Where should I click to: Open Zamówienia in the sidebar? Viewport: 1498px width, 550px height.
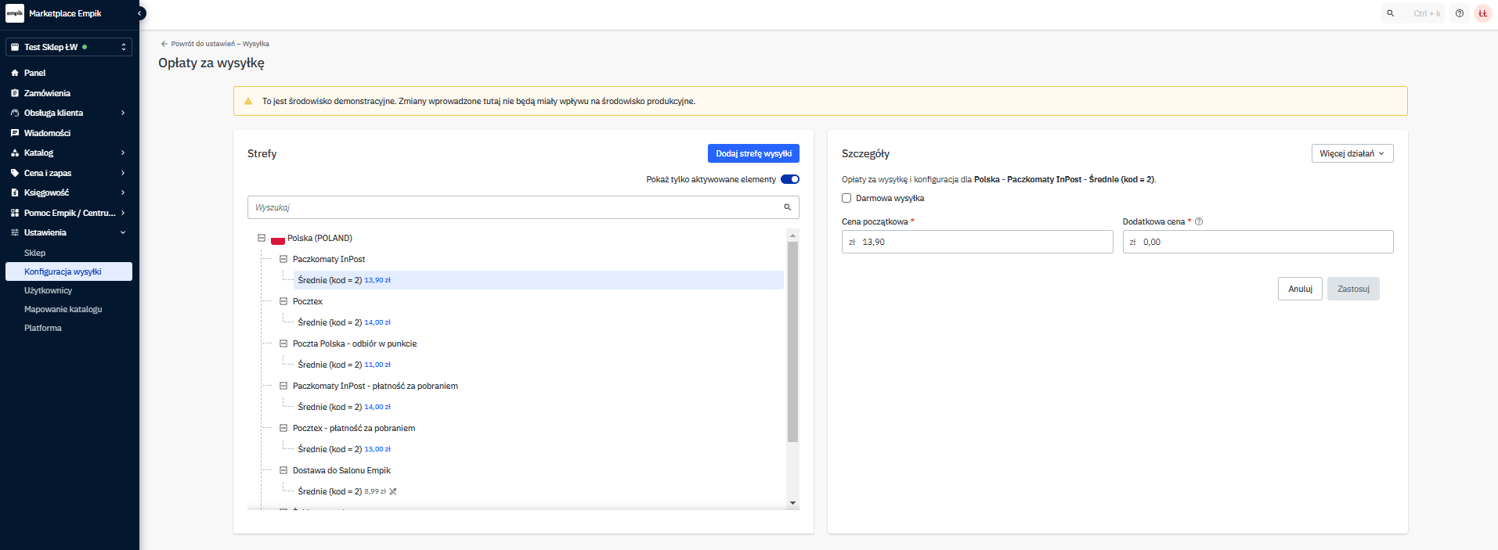tap(47, 93)
